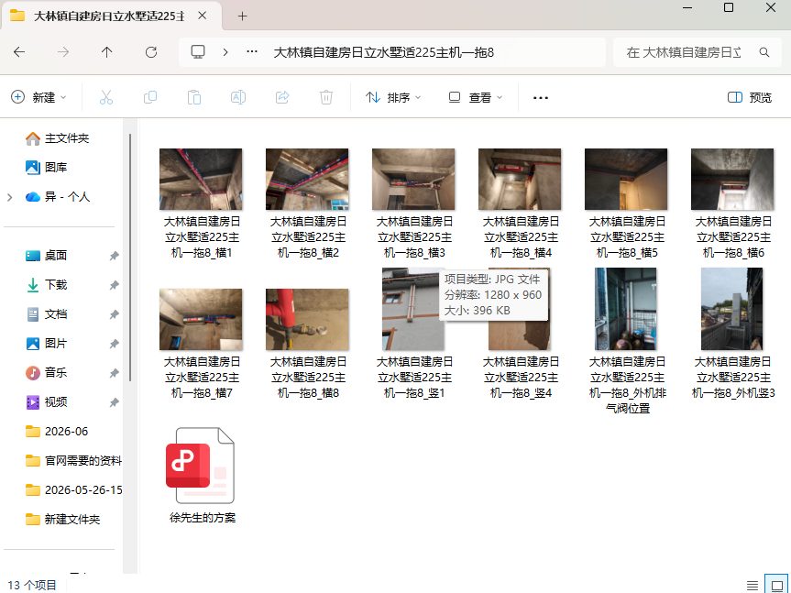
Task: Unpin icon next to 下载
Action: tap(114, 285)
